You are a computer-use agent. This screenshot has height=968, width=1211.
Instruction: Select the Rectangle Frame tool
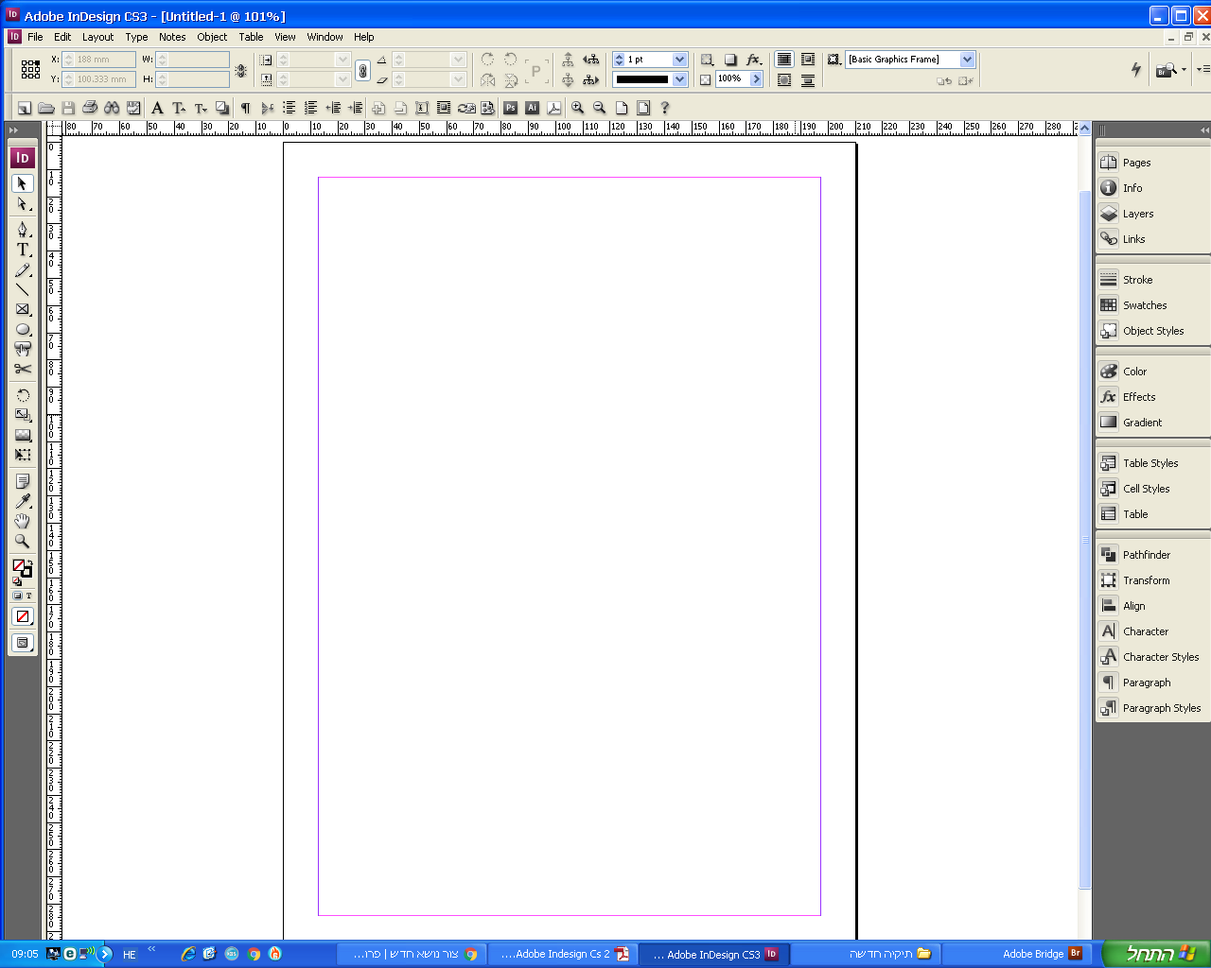click(x=23, y=309)
